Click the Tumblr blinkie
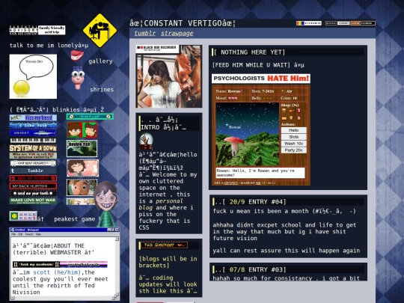This screenshot has width=404, height=303. pyautogui.click(x=33, y=171)
